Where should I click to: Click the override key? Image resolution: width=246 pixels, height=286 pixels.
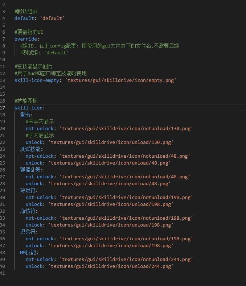pyautogui.click(x=26, y=39)
